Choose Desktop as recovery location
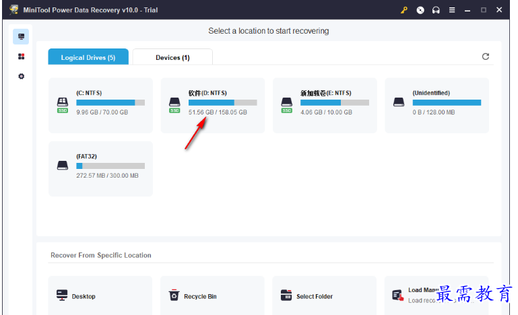This screenshot has width=518, height=315. pos(100,295)
